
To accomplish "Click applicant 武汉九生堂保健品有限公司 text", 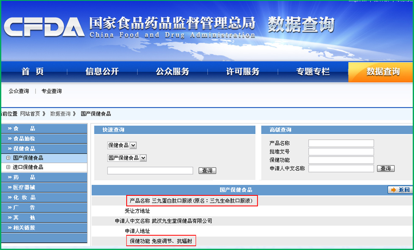I will [x=182, y=221].
